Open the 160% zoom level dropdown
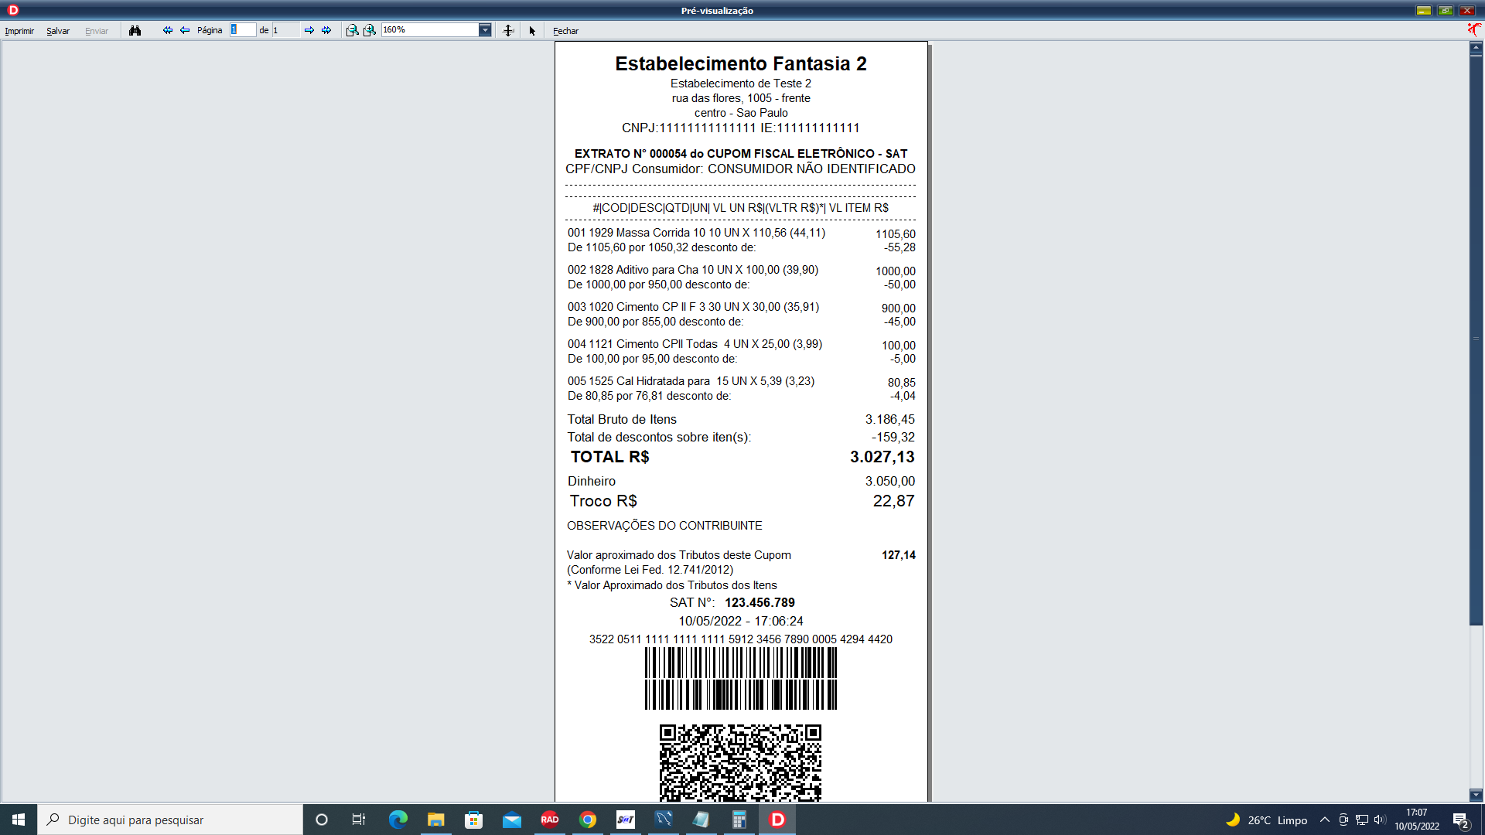 coord(485,30)
